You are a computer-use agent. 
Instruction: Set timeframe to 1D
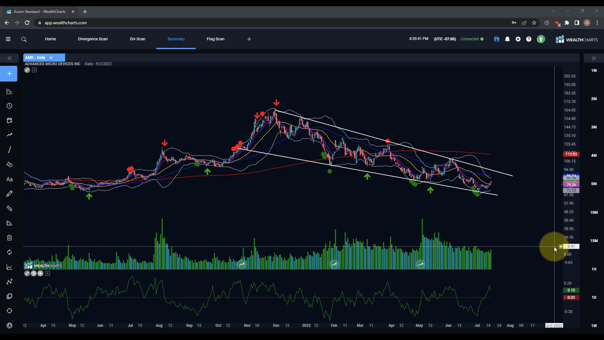click(x=594, y=297)
